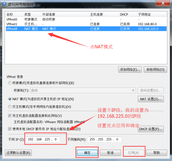Click 桥接模式 type cell of VMnet0

click(x=31, y=19)
